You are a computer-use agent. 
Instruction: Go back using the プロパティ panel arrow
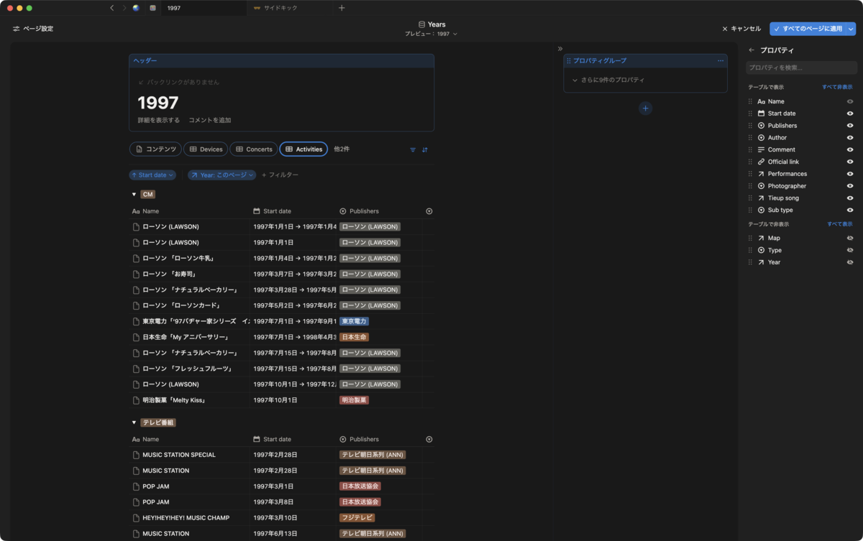[x=752, y=50]
